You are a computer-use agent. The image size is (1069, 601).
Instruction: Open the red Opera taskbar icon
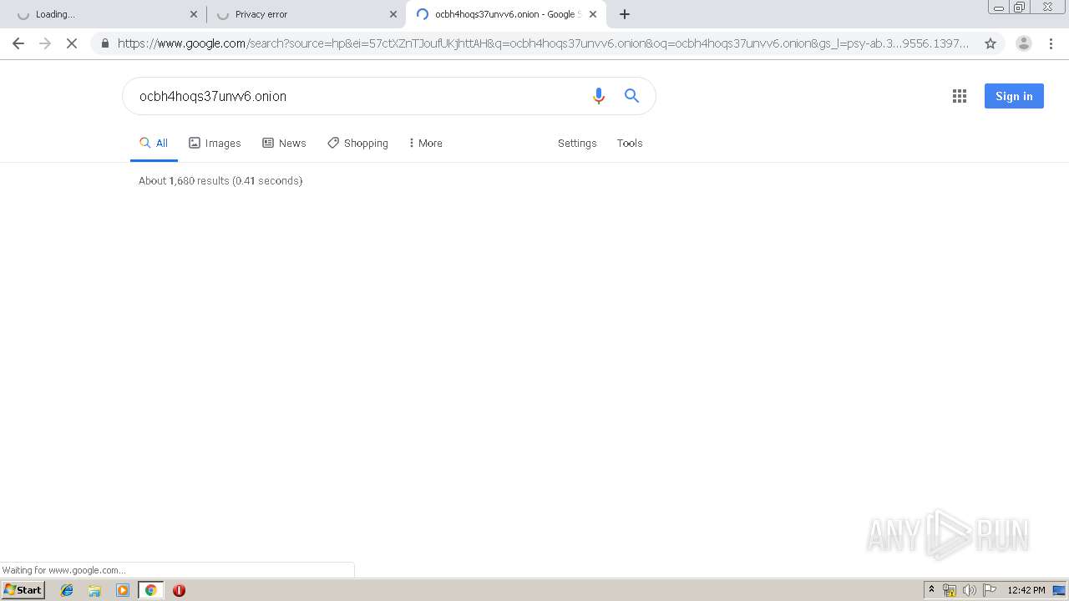[179, 590]
